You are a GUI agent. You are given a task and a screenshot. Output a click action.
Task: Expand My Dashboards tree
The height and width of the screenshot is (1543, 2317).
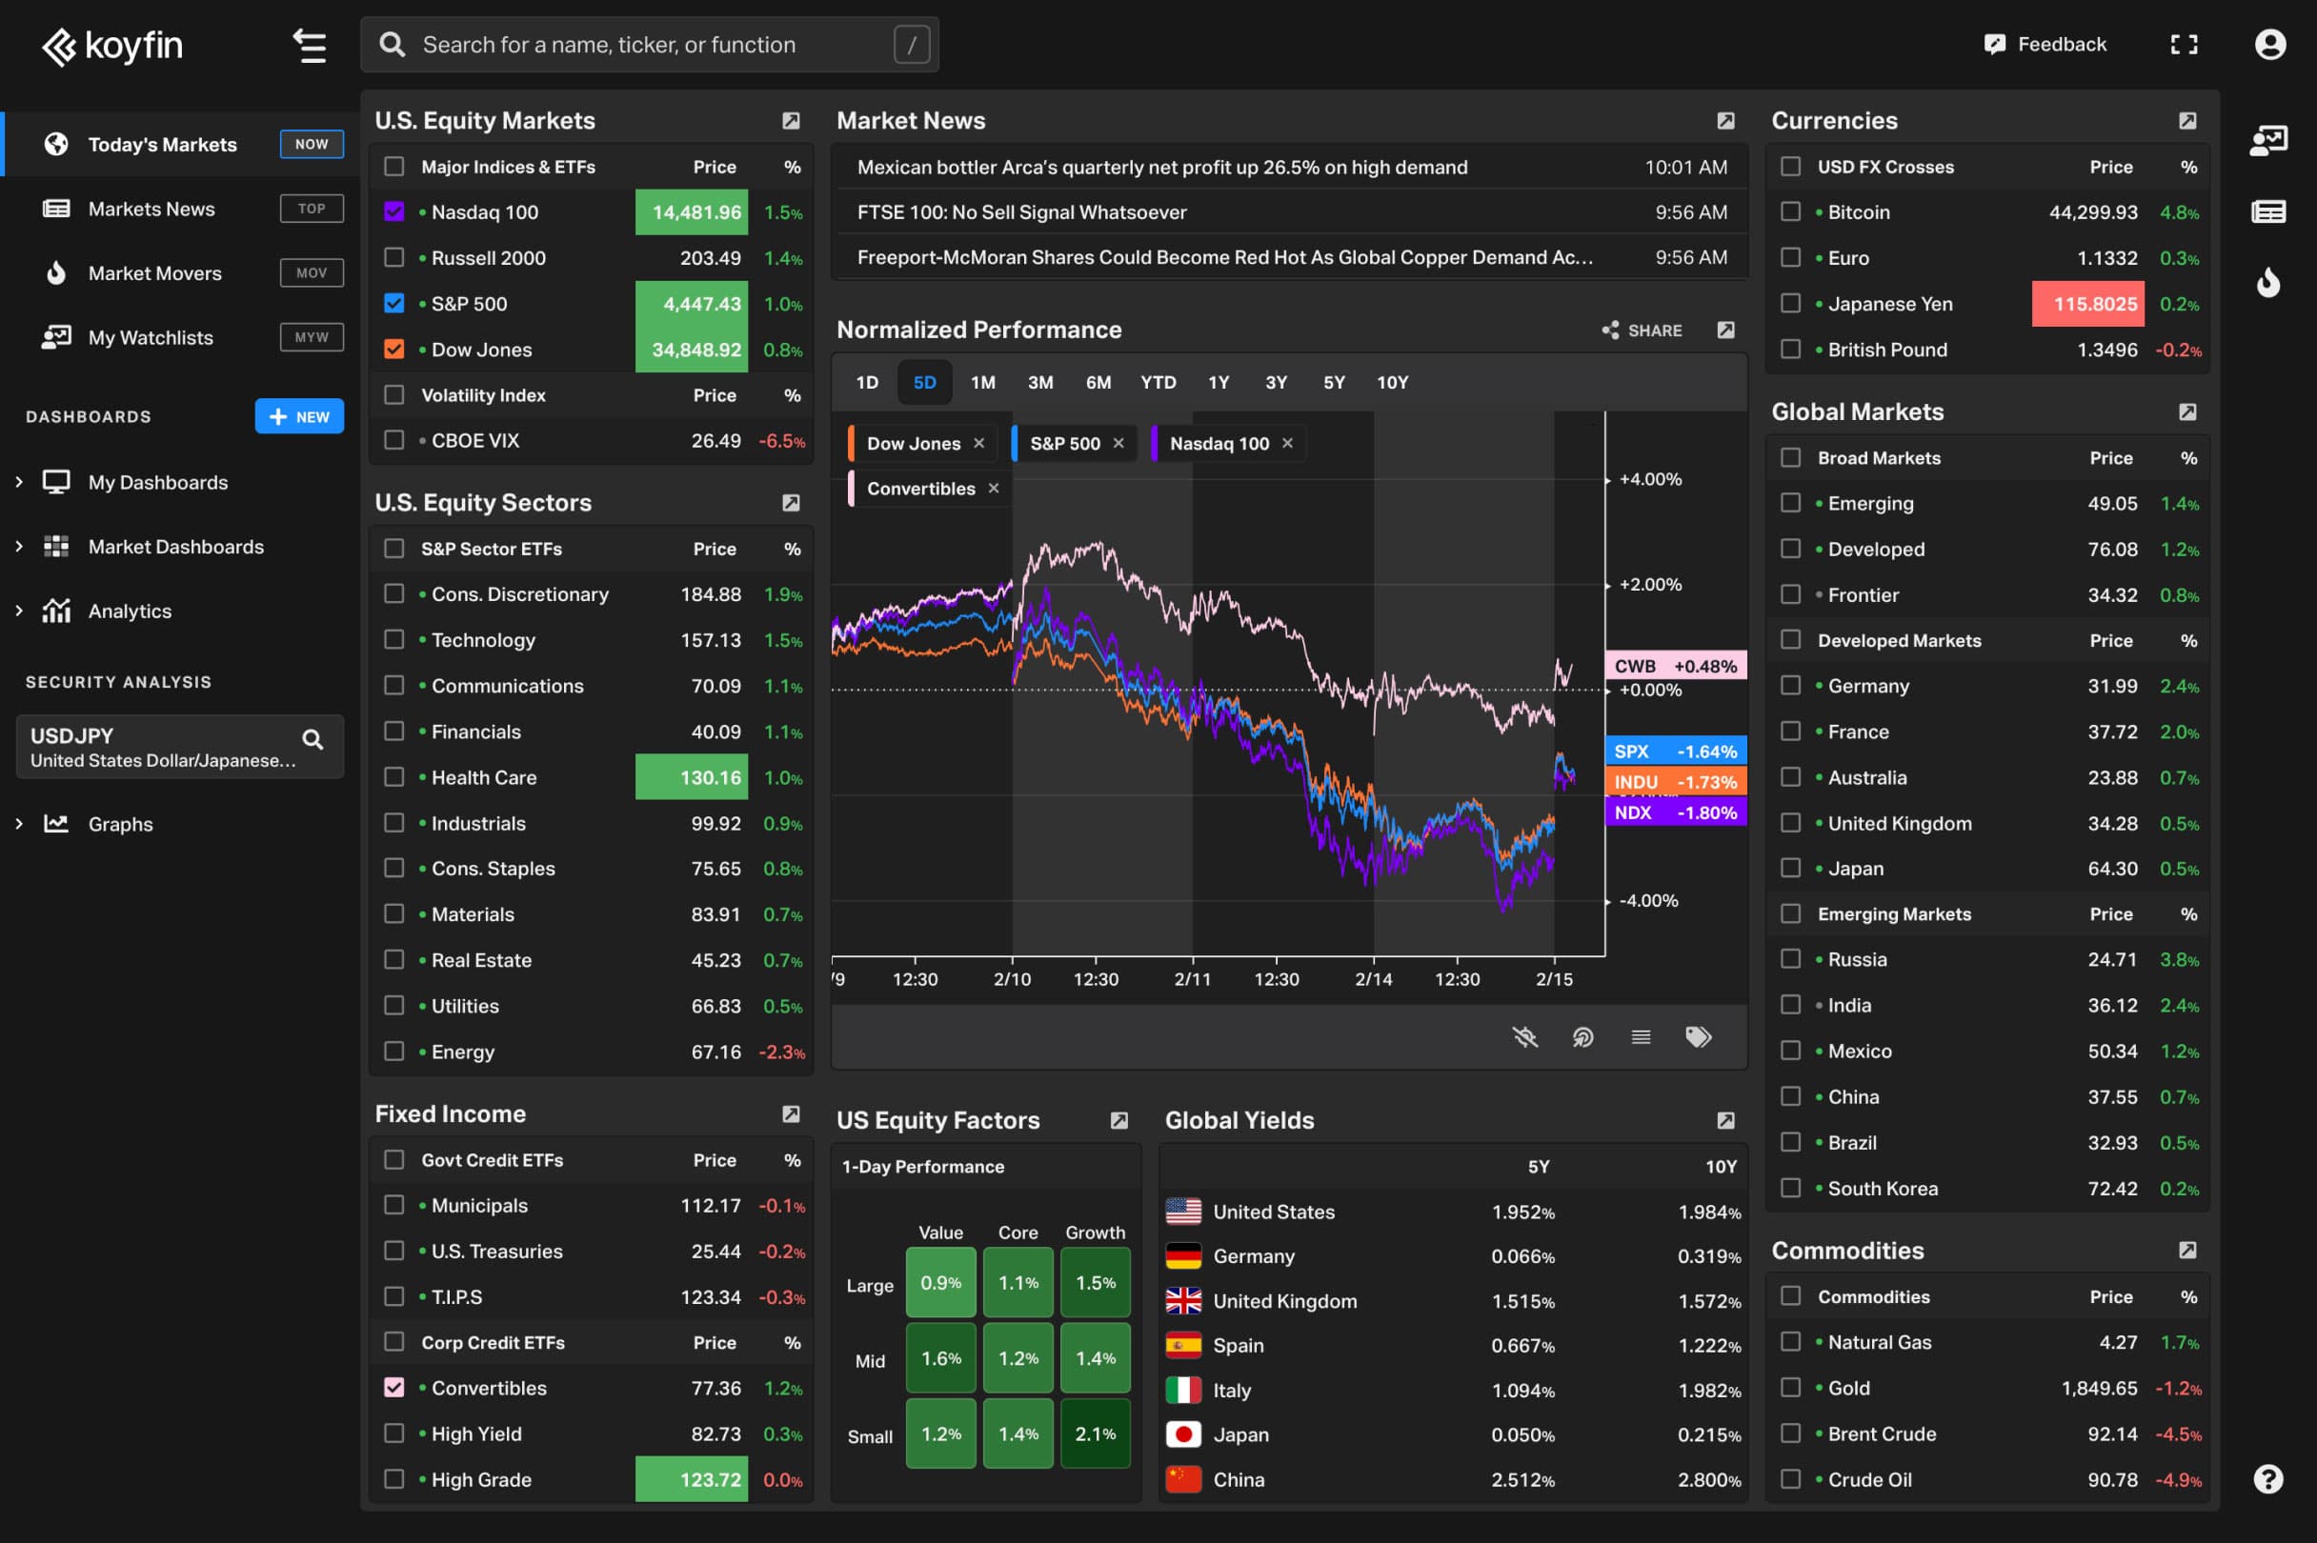pos(19,482)
